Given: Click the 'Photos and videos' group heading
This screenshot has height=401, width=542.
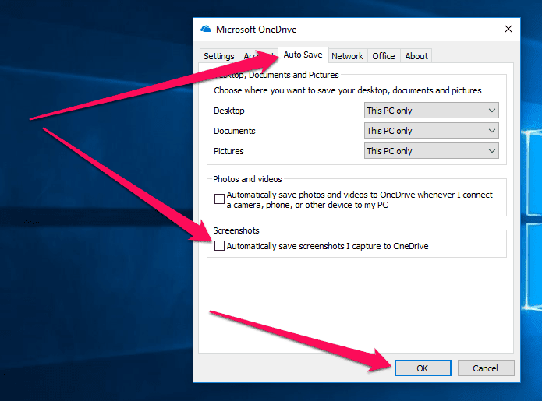Looking at the screenshot, I should [247, 179].
